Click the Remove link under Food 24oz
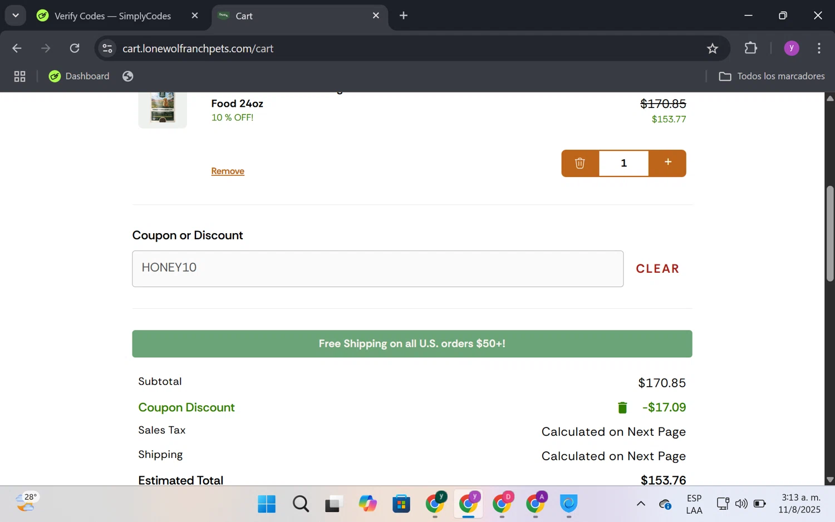This screenshot has width=835, height=522. [228, 171]
